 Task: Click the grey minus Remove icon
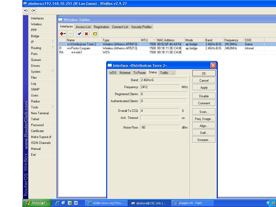(x=71, y=34)
